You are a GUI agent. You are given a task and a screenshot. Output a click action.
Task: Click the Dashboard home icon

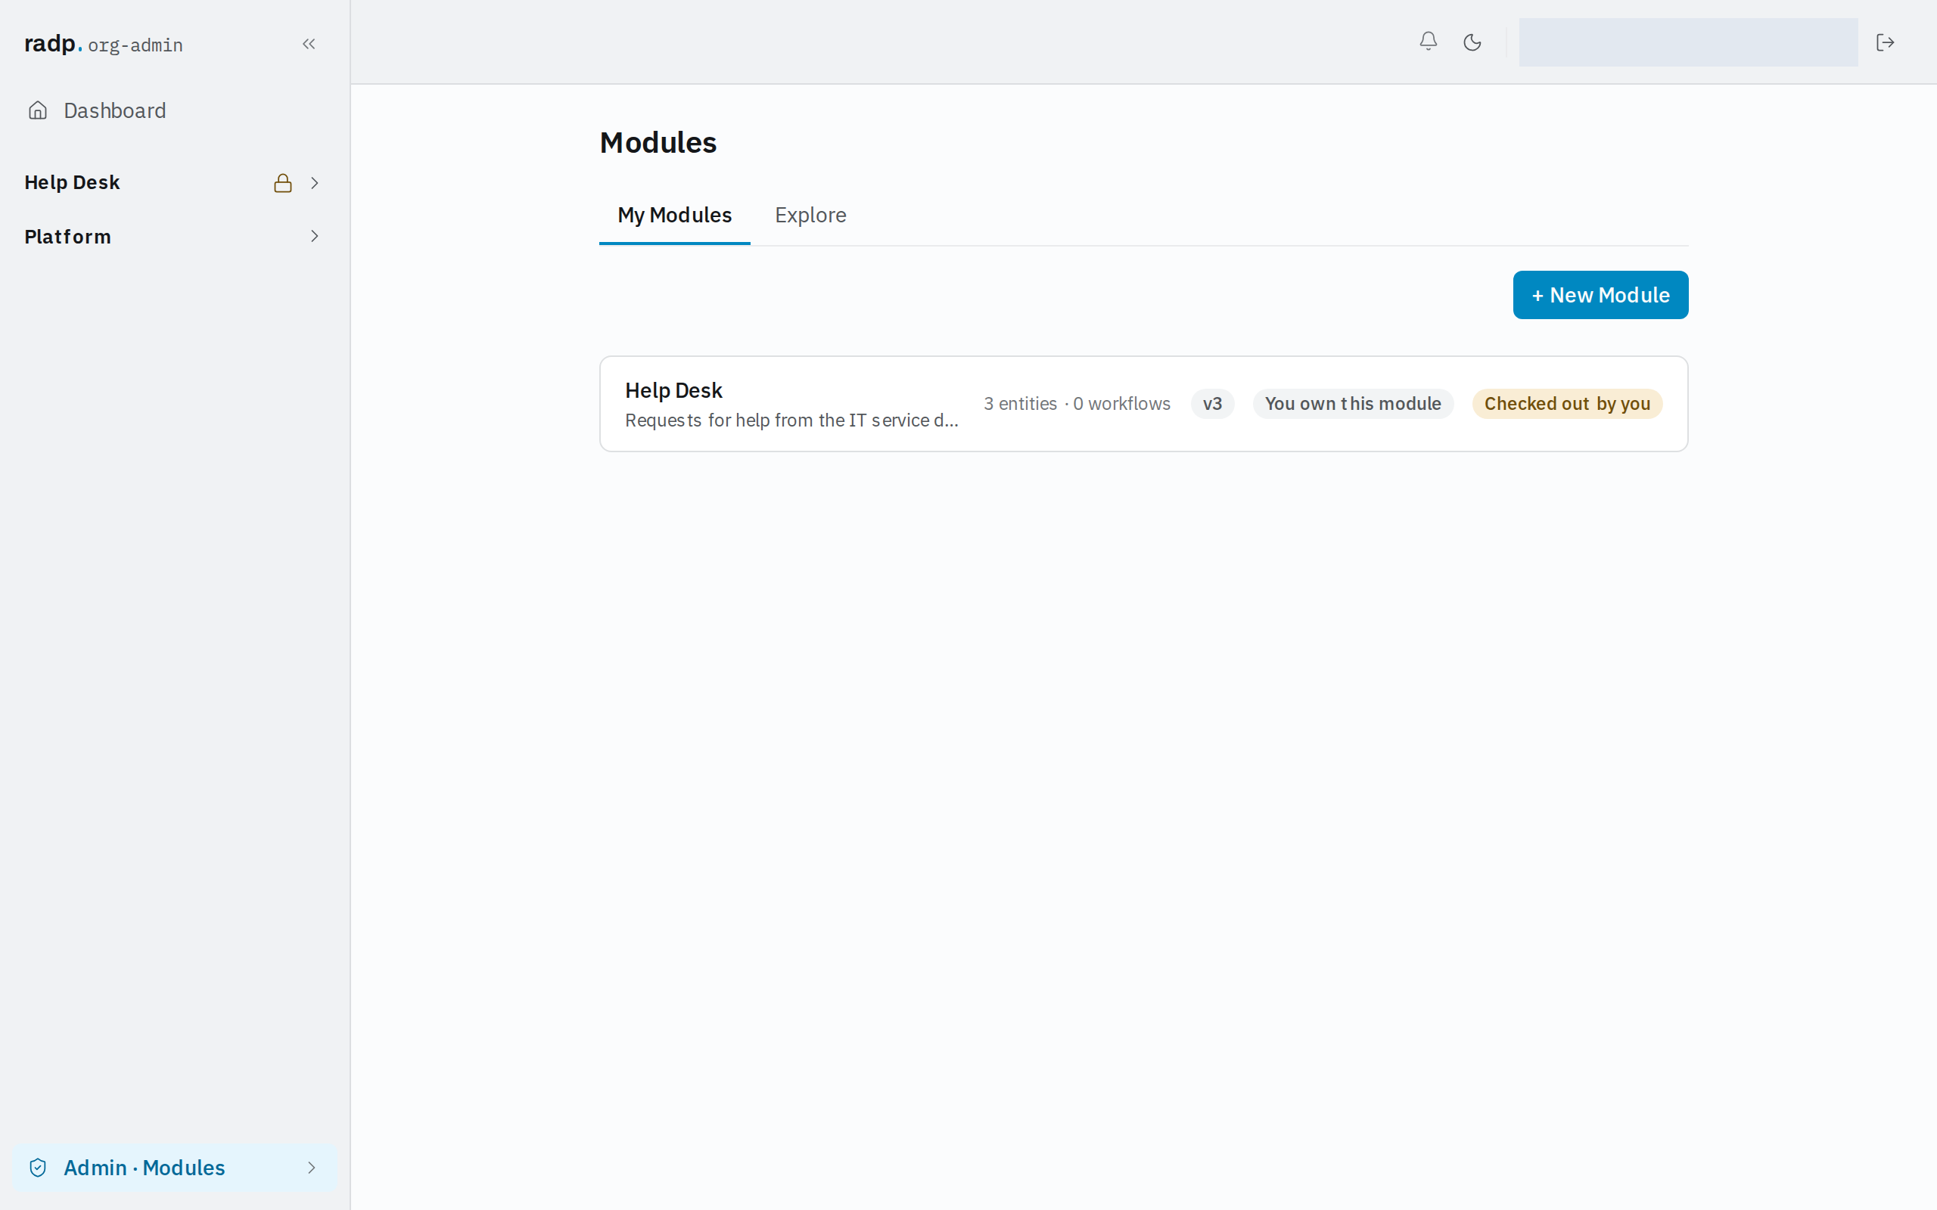(38, 110)
